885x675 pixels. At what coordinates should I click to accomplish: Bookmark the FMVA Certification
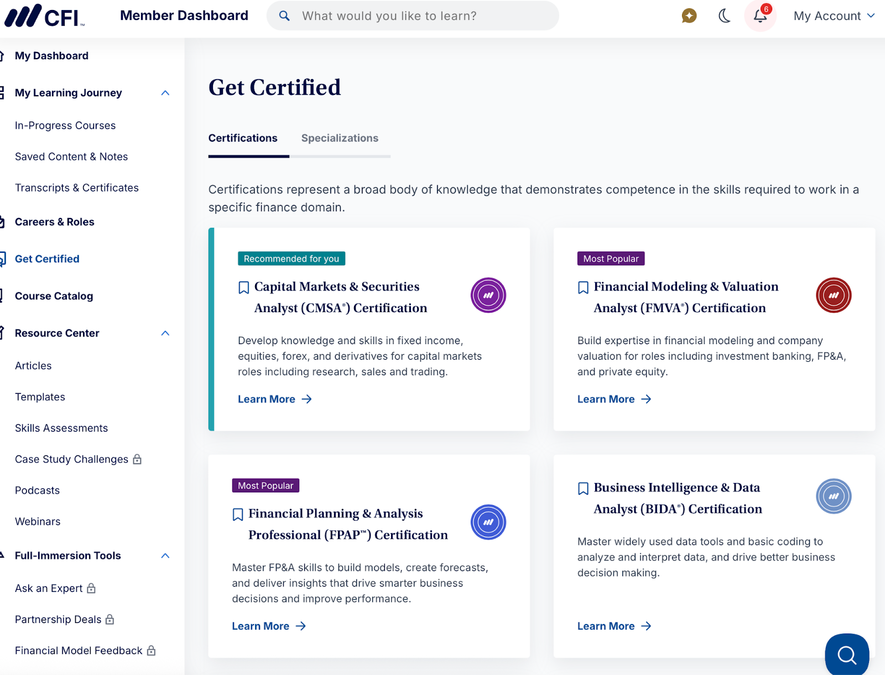(x=583, y=288)
